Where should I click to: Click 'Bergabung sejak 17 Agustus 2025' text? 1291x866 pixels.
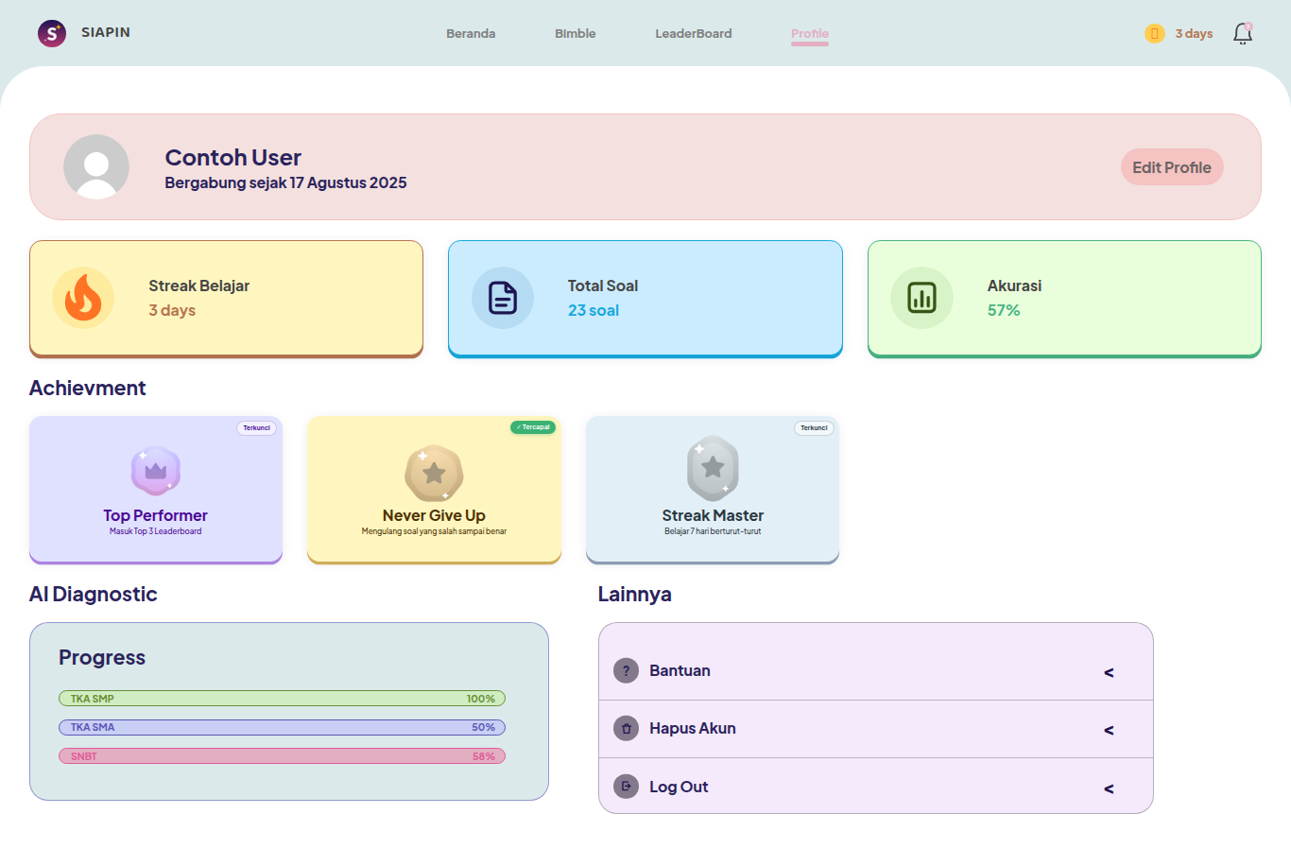[x=285, y=182]
